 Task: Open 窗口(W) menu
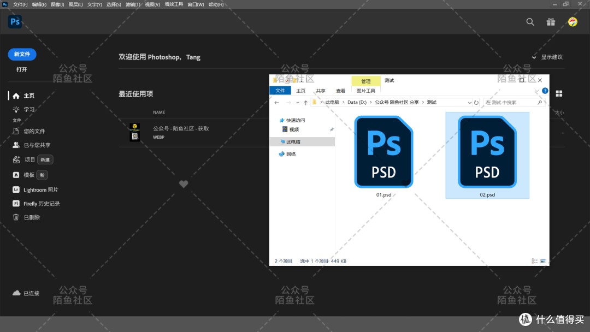point(196,4)
